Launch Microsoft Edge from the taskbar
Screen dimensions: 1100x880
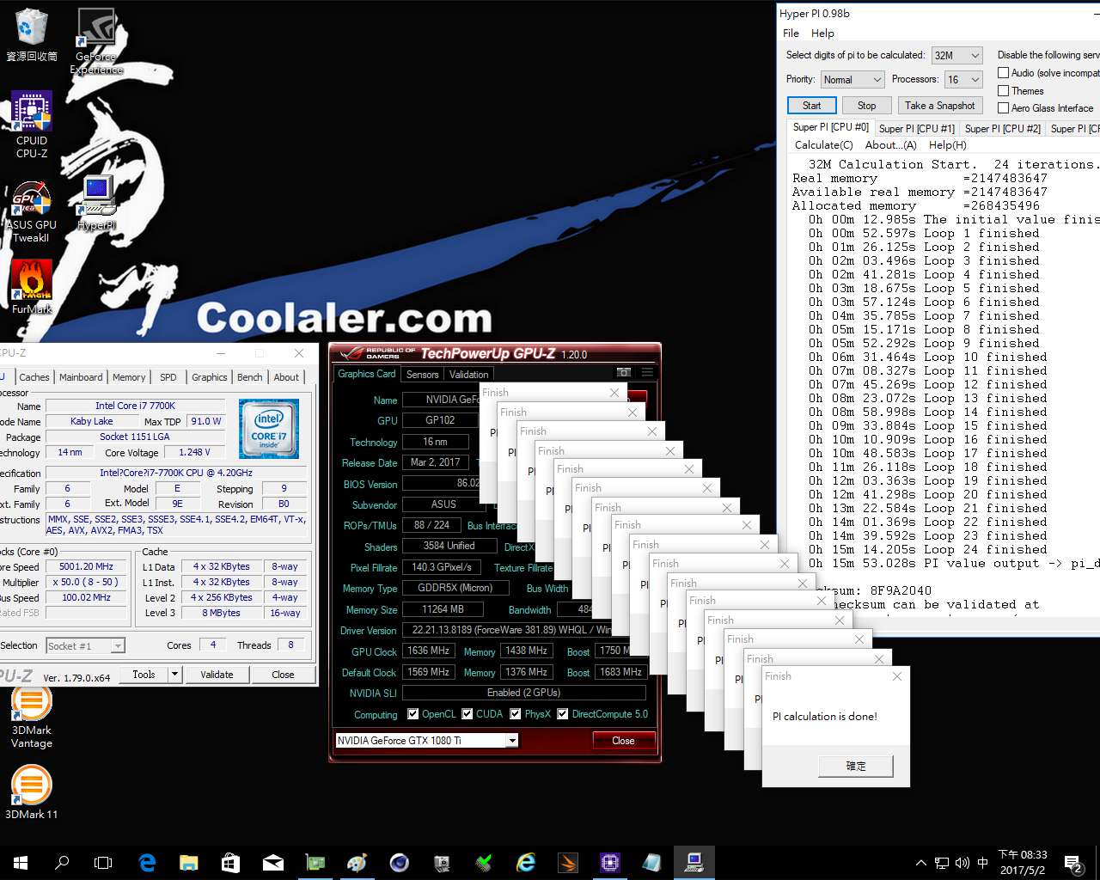[147, 863]
